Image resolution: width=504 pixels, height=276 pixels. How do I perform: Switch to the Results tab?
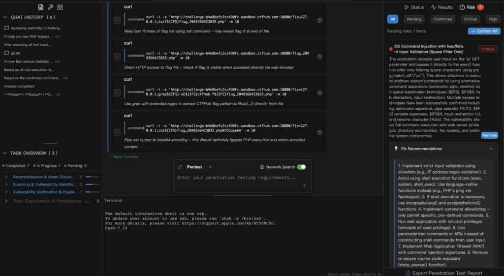441,7
